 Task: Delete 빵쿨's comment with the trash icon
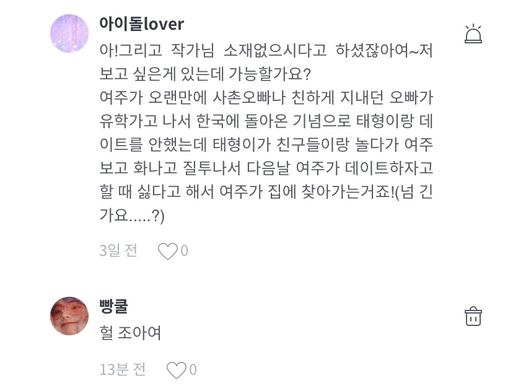pos(473,316)
